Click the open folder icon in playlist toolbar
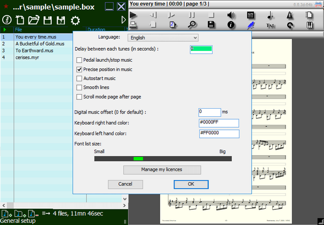The image size is (324, 225). pyautogui.click(x=35, y=20)
